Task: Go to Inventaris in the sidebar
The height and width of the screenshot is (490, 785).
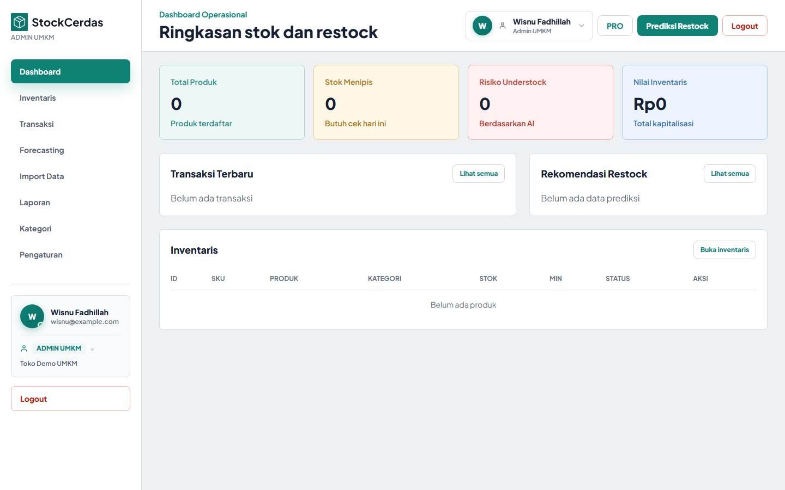Action: (70, 98)
